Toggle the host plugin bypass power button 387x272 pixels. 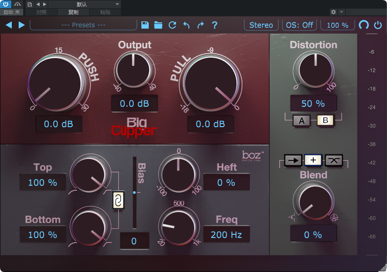[x=5, y=4]
